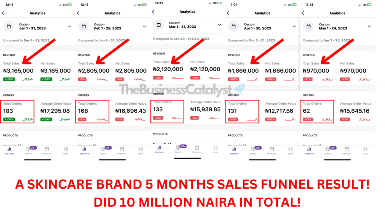Screen dimensions: 385x216
Task: Tap back arrow in April analytics screen
Action: pos(228,13)
